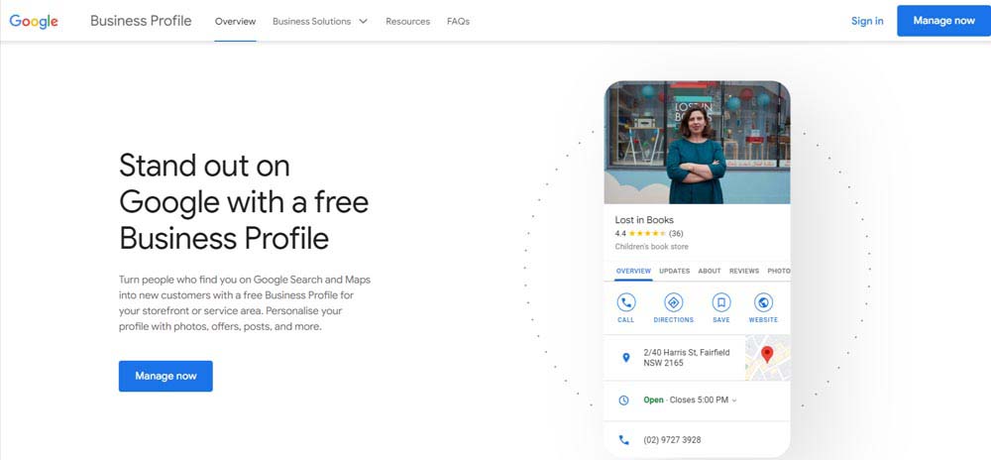
Task: Click the phone number (02) 9727 3928
Action: pos(672,440)
